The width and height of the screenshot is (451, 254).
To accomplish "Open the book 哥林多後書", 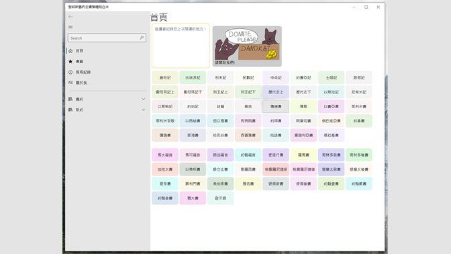I will 359,155.
